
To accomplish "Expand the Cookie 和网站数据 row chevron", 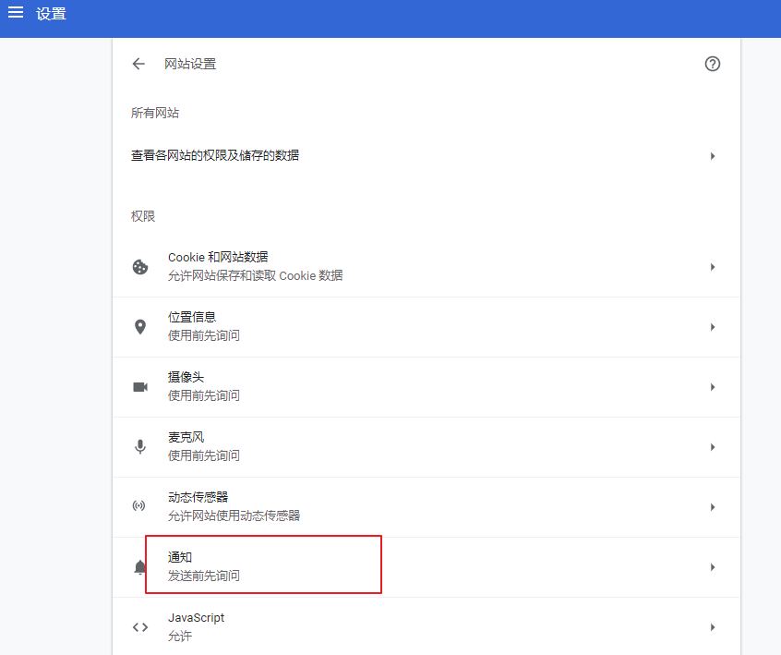I will click(x=712, y=267).
